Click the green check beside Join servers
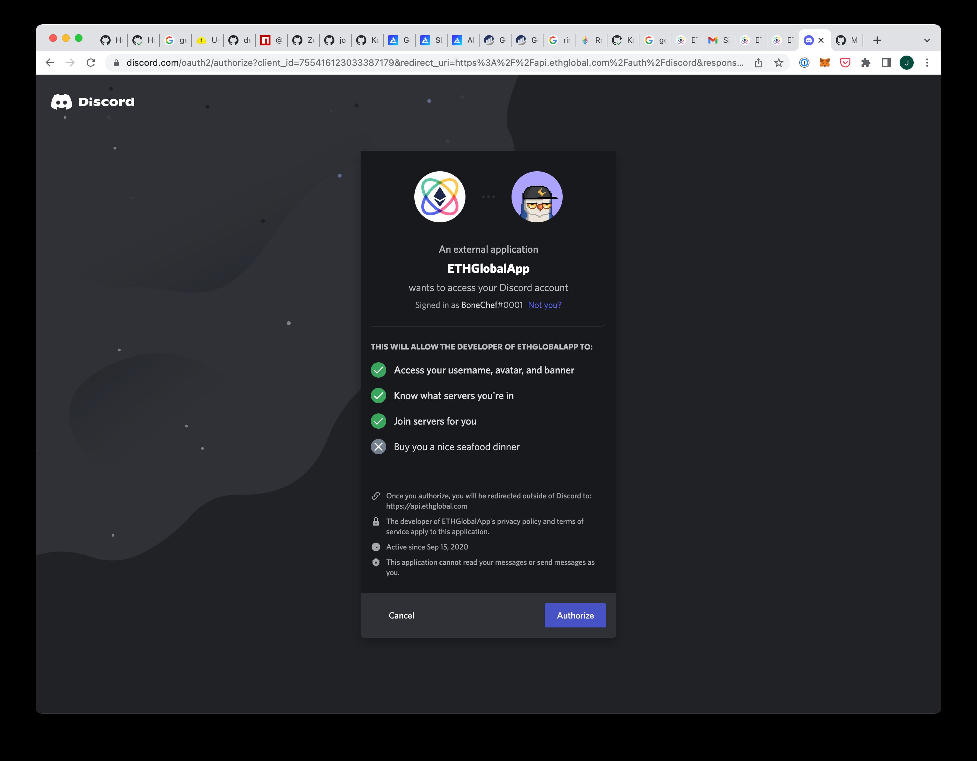This screenshot has width=977, height=761. (379, 421)
